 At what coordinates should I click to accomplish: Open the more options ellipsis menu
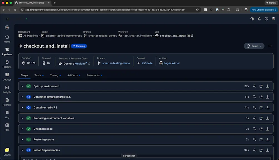pos(270,46)
